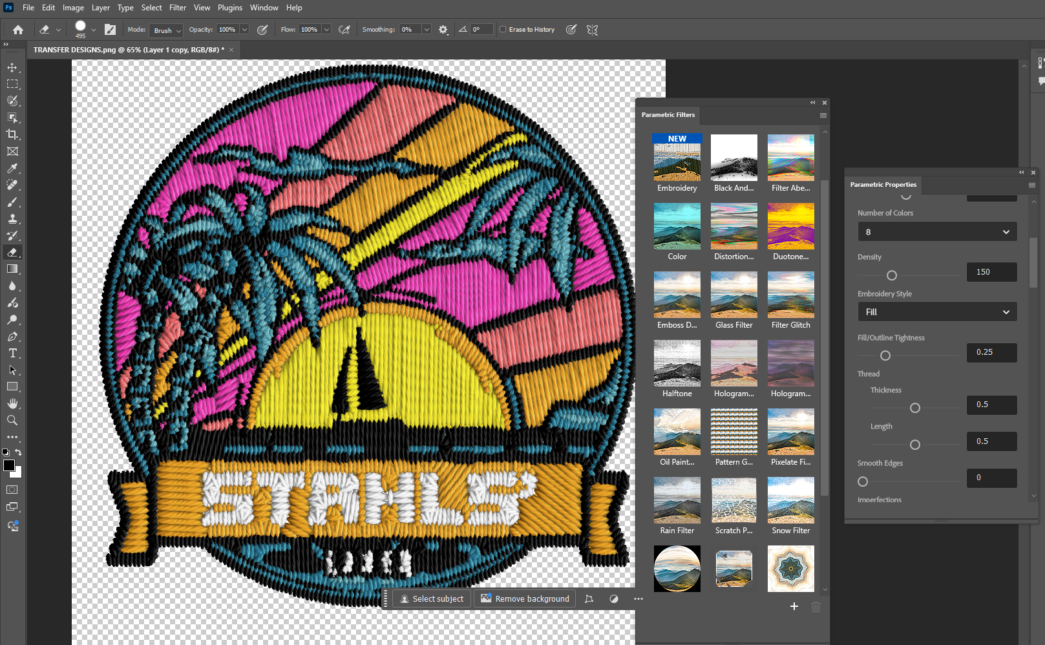Toggle Quick Mask mode
Viewport: 1045px width, 645px height.
click(x=12, y=490)
